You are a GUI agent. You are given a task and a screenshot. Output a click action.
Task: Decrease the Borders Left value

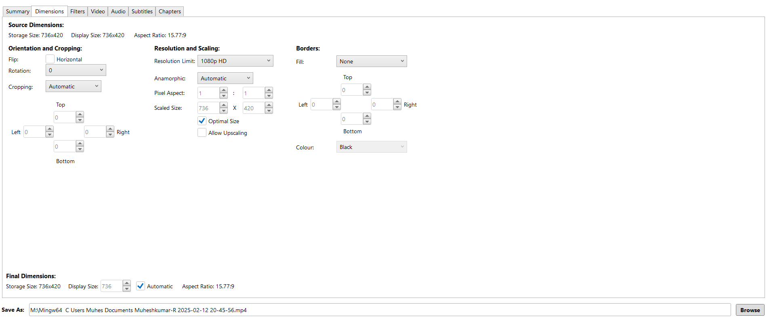[337, 107]
